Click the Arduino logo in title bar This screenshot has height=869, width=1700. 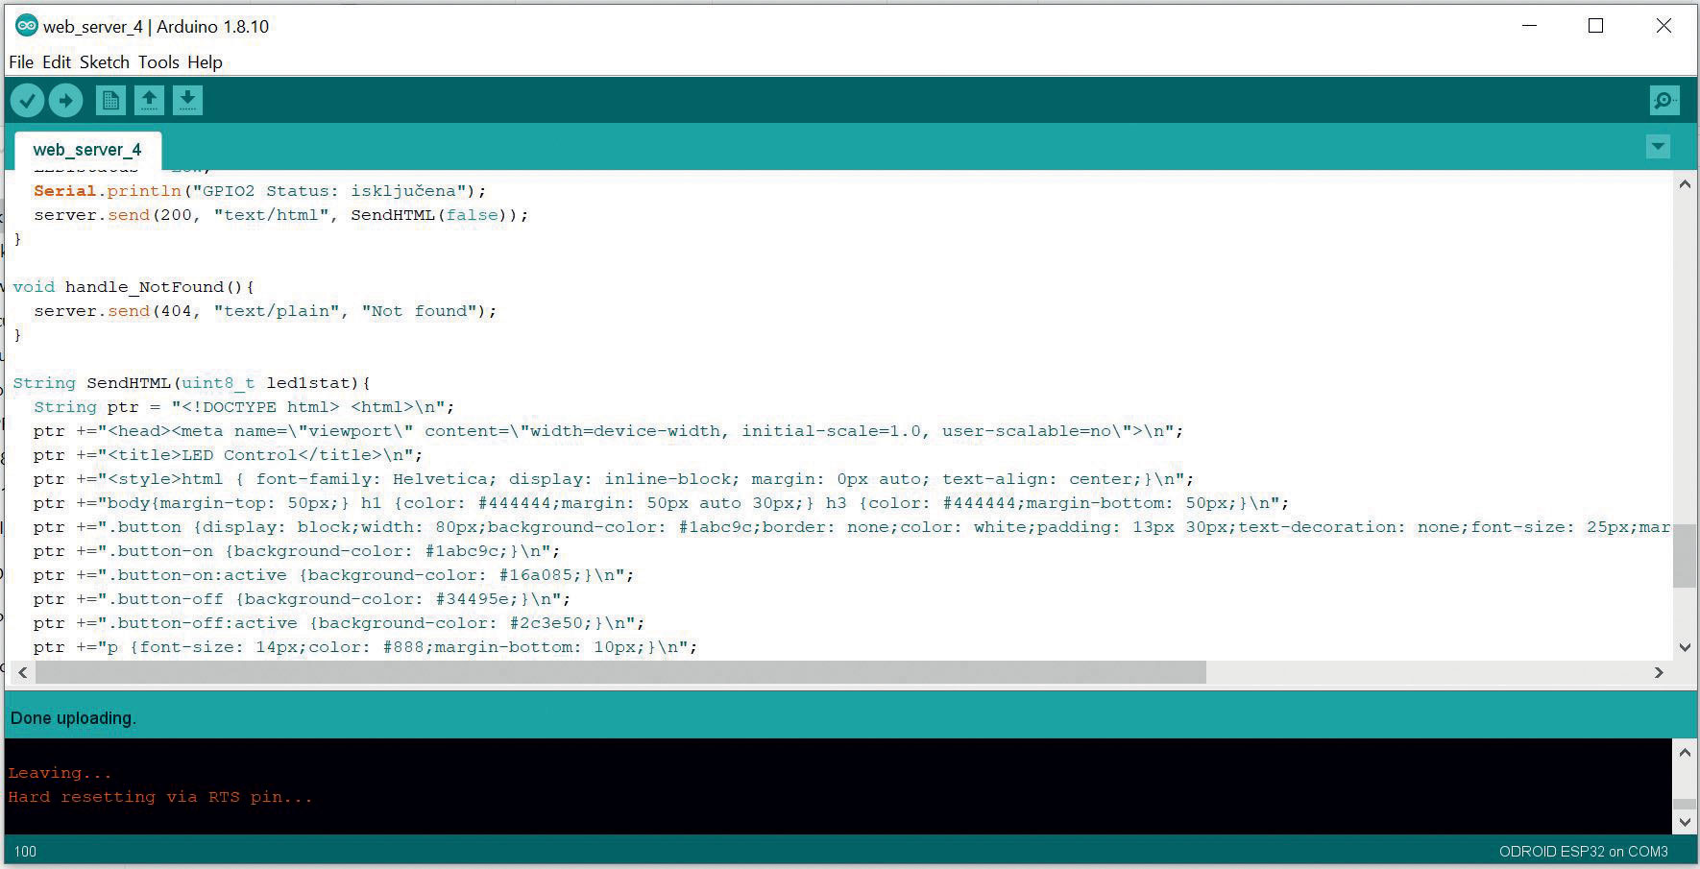[26, 26]
